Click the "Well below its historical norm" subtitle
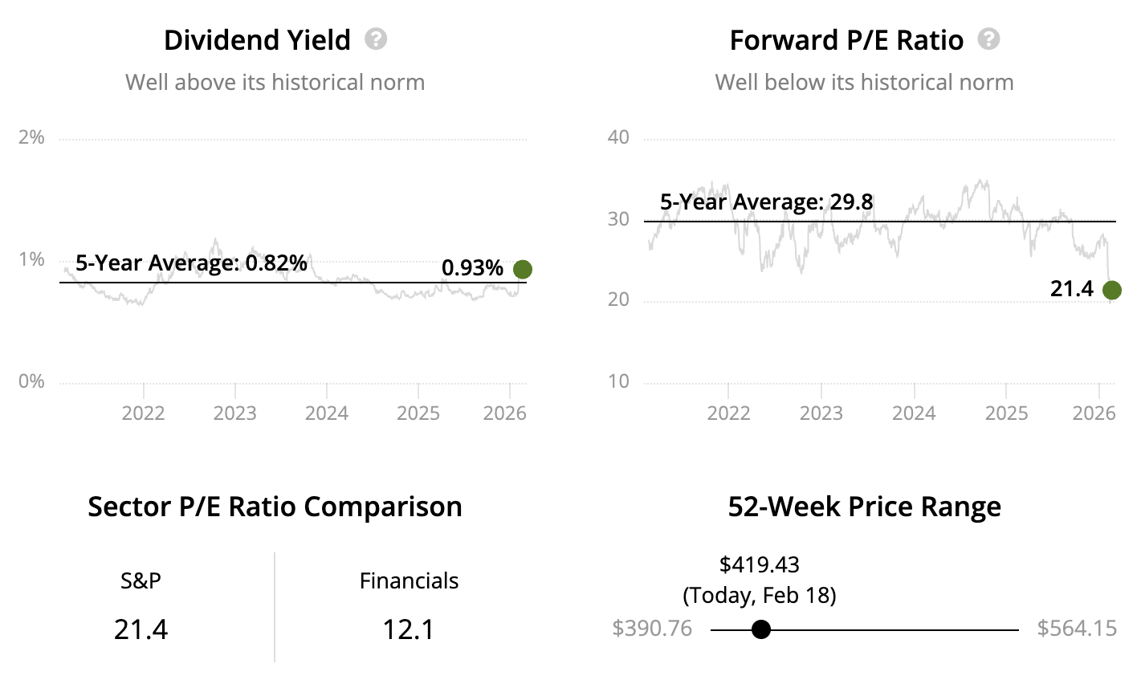1137x684 pixels. coord(864,82)
